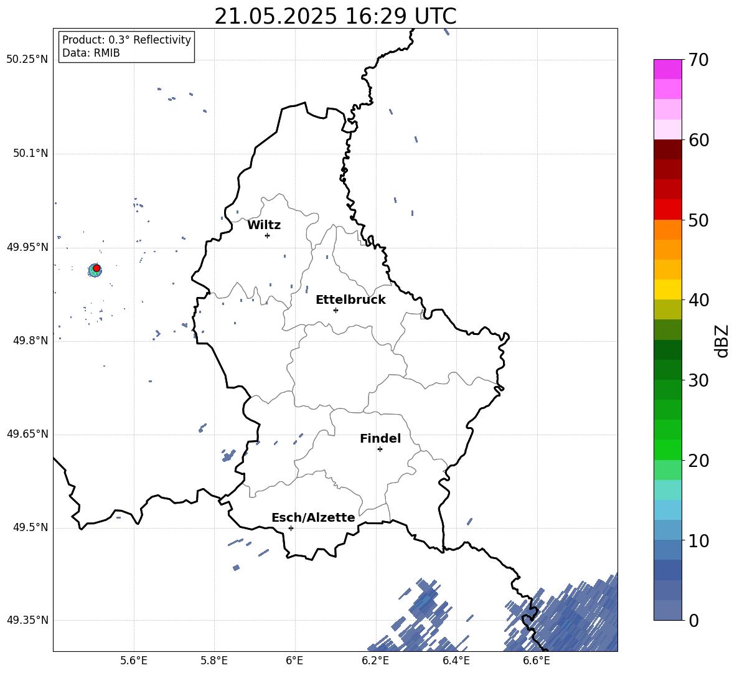
Task: Click the 49.35°N latitude label
Action: click(x=27, y=620)
